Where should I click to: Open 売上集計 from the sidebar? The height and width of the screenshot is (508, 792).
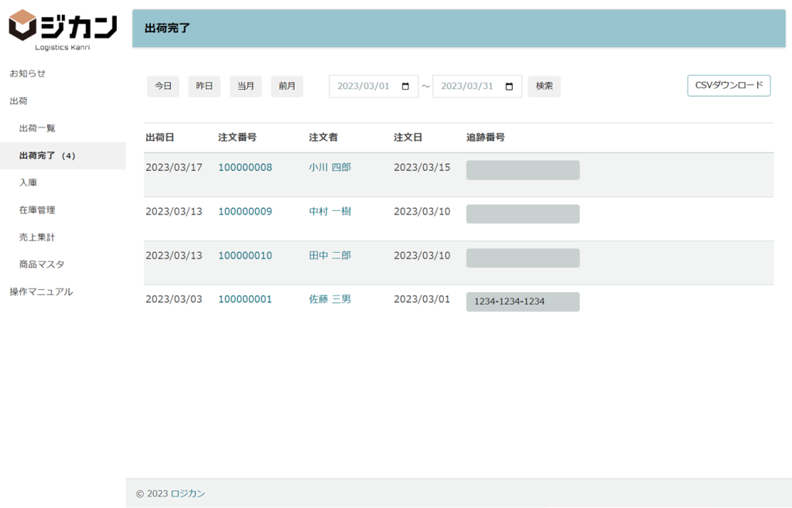click(x=37, y=237)
